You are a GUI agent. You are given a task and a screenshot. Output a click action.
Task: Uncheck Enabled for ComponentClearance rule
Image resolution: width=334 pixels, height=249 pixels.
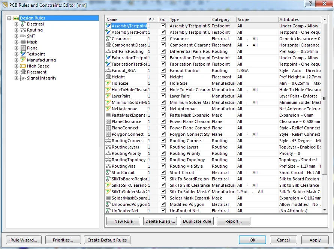tap(163, 45)
